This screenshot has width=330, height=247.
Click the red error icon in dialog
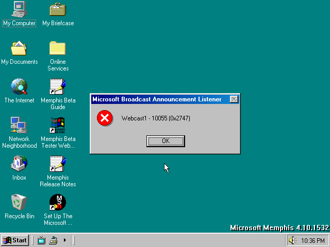tap(105, 118)
